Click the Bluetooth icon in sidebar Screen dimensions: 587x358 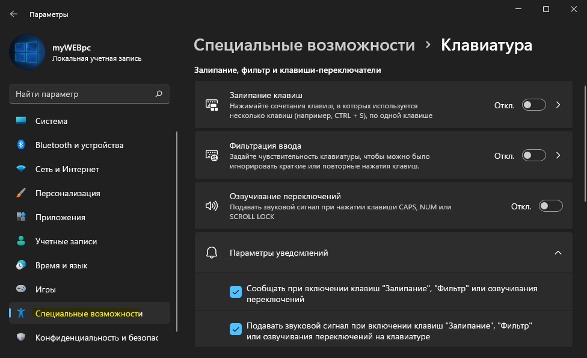click(x=21, y=144)
